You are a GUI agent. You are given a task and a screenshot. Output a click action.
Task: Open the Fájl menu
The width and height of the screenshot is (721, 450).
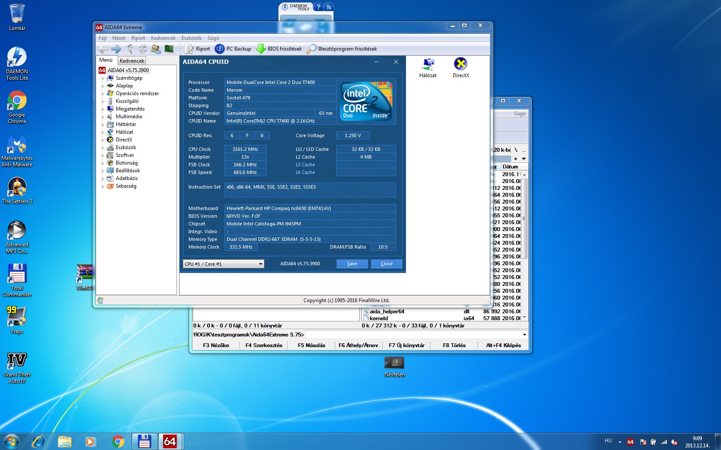[103, 38]
